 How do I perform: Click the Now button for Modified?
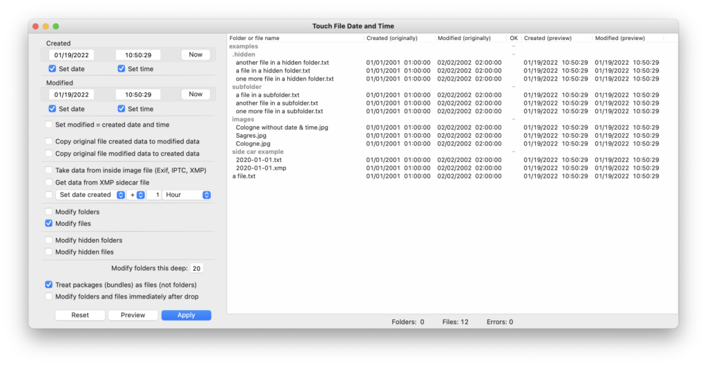coord(195,94)
